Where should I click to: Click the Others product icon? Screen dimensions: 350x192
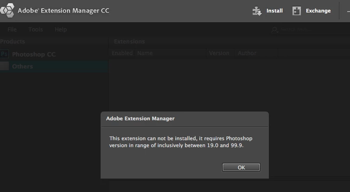(x=4, y=66)
